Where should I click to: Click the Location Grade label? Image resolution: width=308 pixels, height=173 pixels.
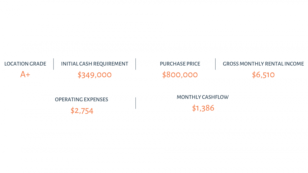point(25,64)
